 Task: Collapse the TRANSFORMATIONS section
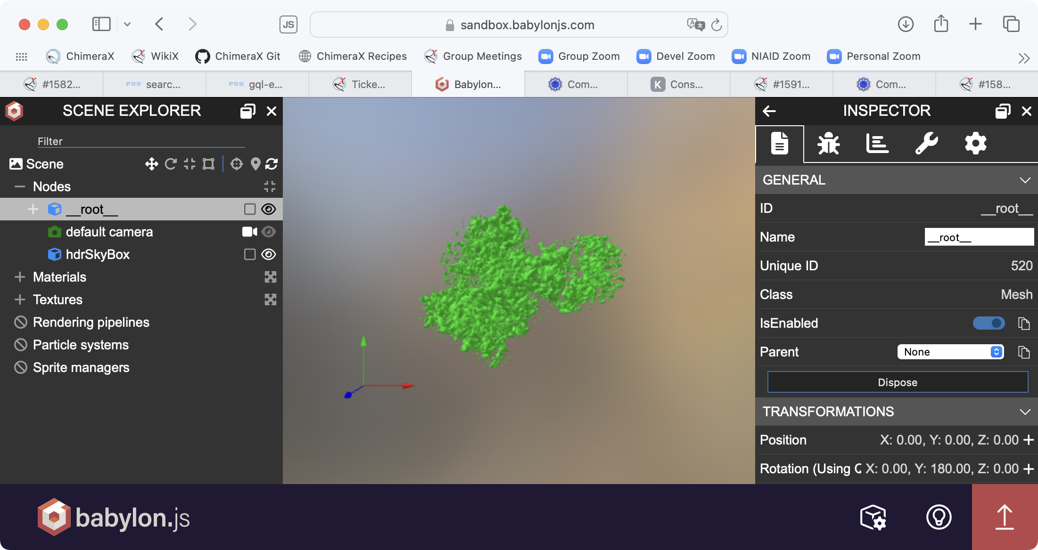point(1024,412)
